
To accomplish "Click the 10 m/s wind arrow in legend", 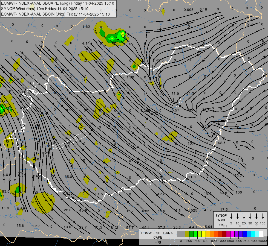I will click(238, 216).
